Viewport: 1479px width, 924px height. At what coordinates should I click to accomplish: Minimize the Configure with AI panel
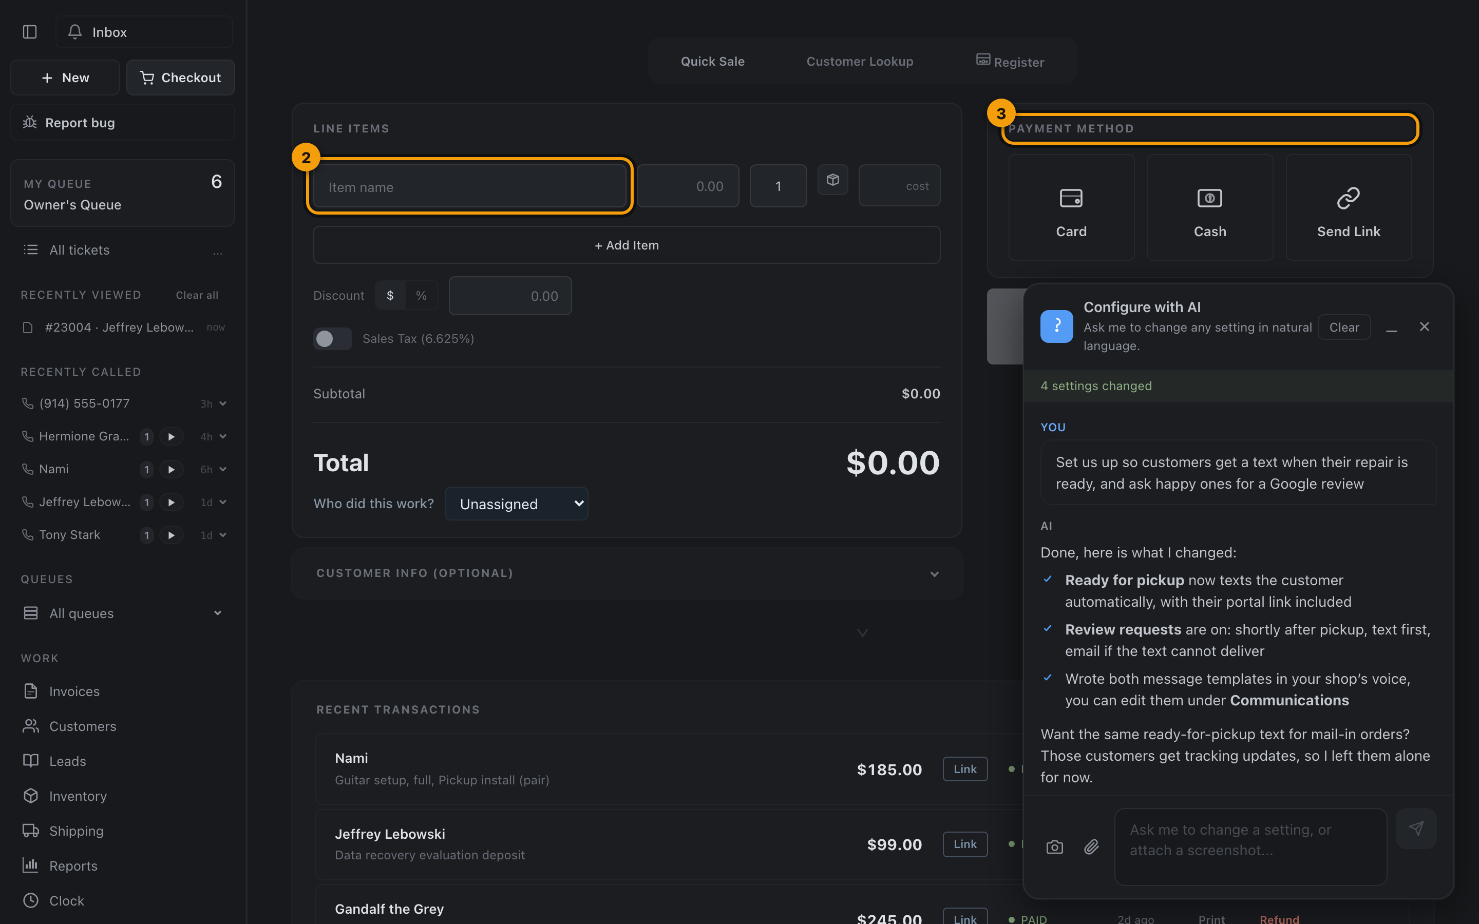pos(1392,328)
